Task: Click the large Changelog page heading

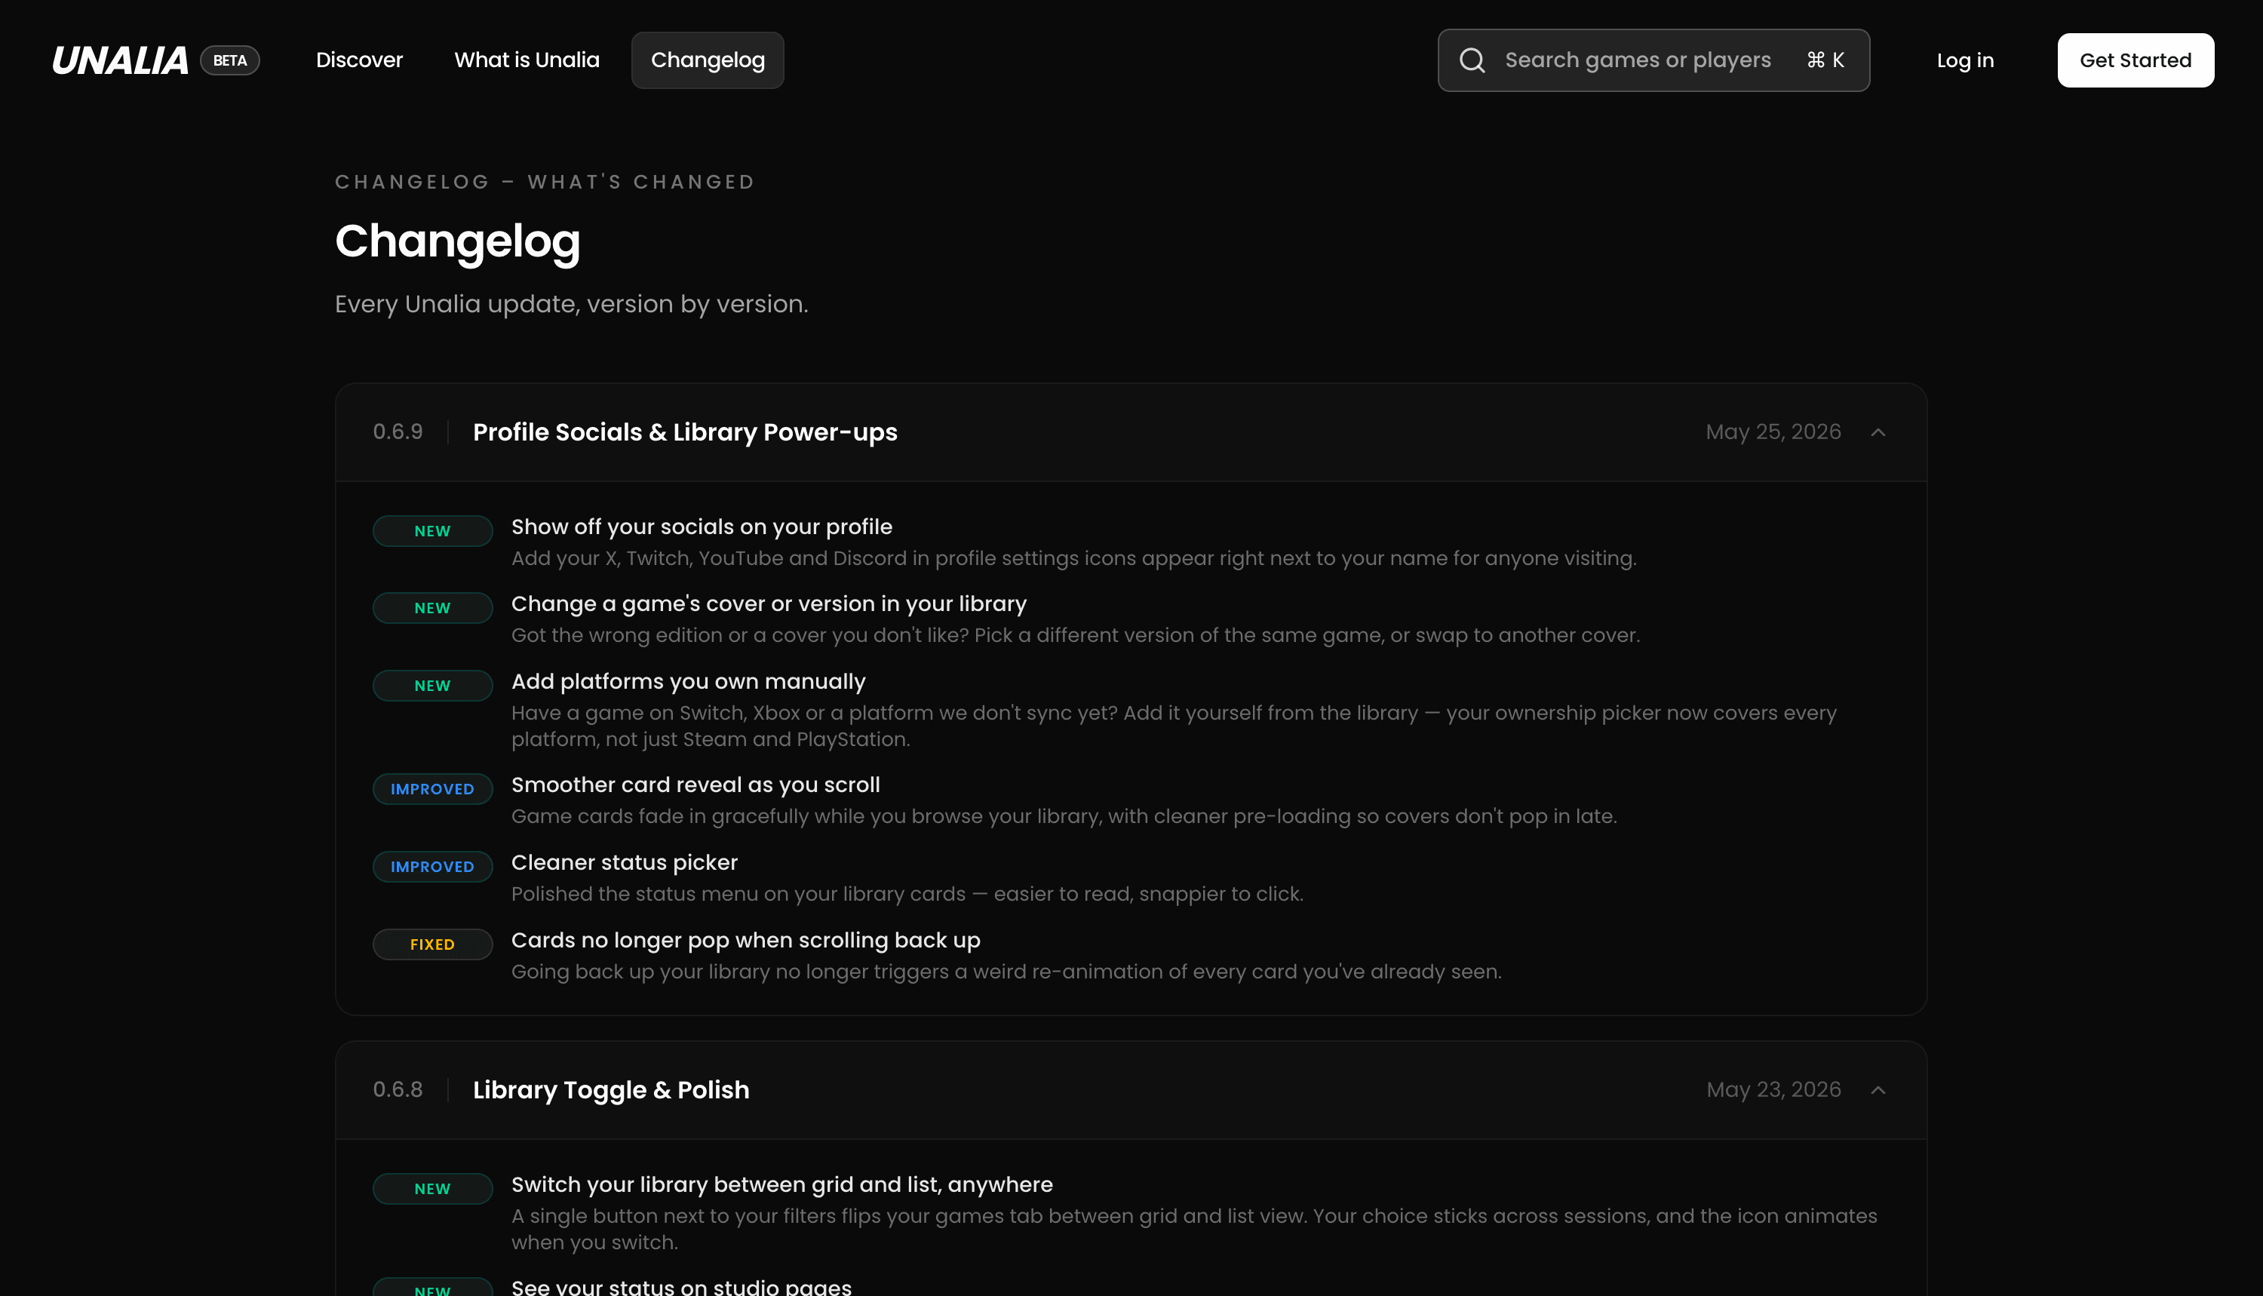Action: 457,241
